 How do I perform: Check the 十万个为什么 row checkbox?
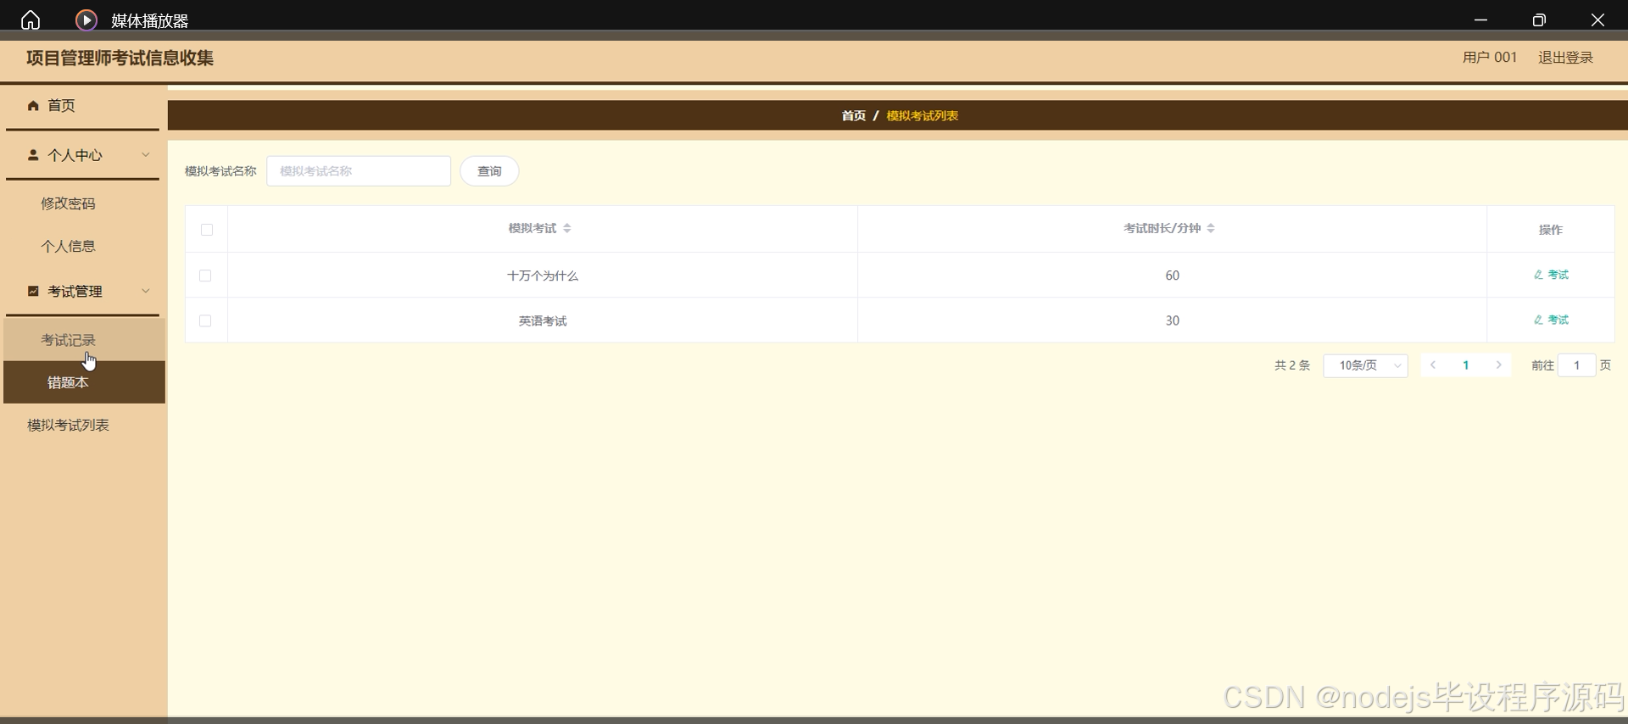tap(205, 276)
